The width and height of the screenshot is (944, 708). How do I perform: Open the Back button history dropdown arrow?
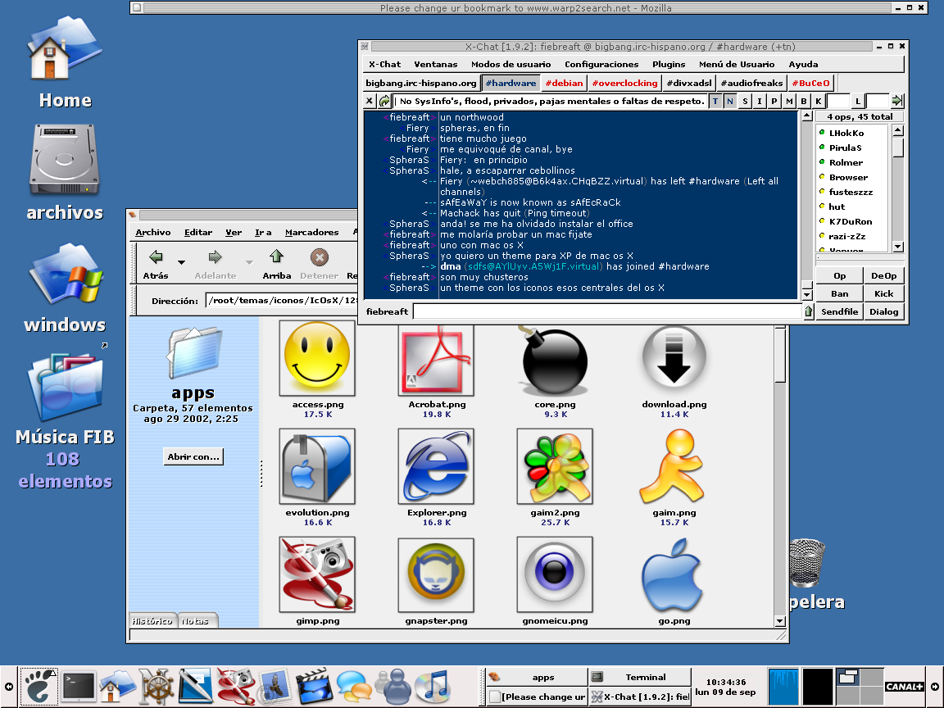point(181,262)
